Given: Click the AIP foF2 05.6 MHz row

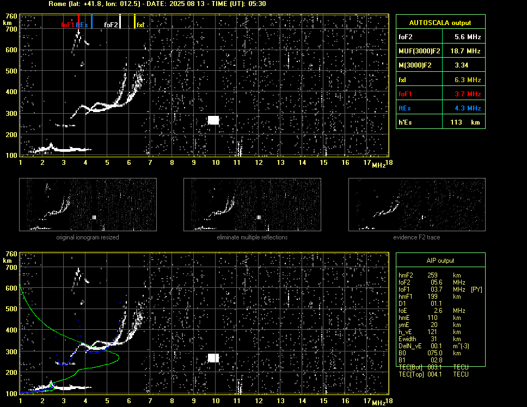Looking at the screenshot, I should click(x=432, y=282).
